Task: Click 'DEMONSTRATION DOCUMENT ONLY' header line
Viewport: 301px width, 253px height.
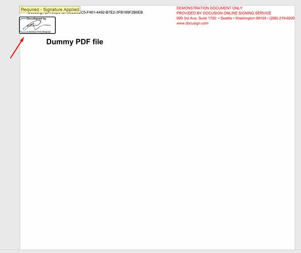Action: 209,8
